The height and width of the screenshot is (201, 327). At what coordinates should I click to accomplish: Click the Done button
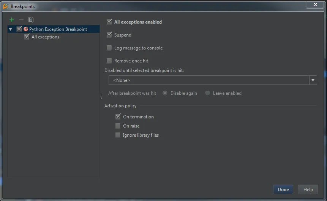(283, 190)
